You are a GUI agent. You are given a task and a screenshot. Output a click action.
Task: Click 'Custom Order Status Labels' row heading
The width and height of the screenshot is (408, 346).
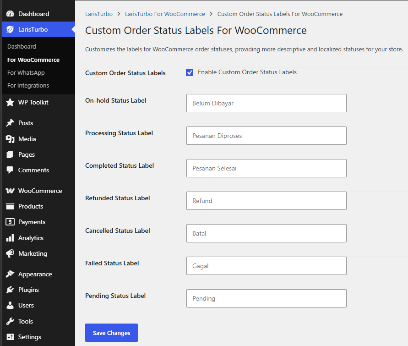click(x=125, y=73)
